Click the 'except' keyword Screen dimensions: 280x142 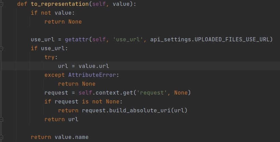[55, 75]
